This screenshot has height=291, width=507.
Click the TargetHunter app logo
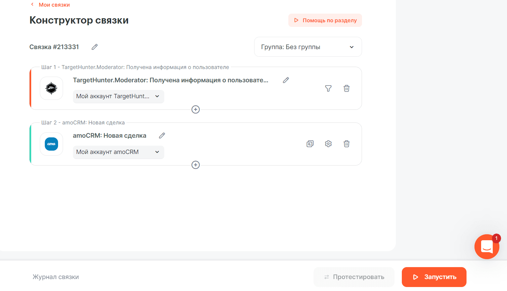point(51,89)
